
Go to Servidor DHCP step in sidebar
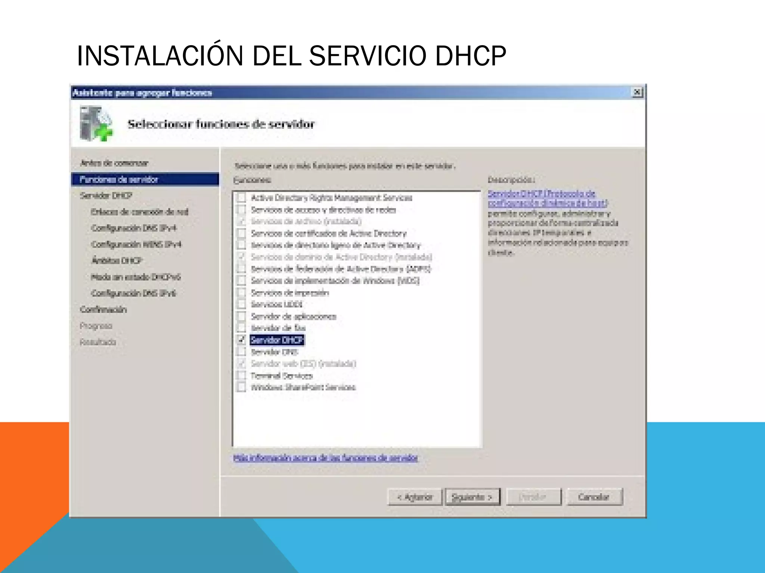[x=106, y=195]
